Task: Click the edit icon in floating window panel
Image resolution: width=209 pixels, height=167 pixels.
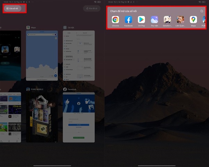Action: [x=202, y=11]
